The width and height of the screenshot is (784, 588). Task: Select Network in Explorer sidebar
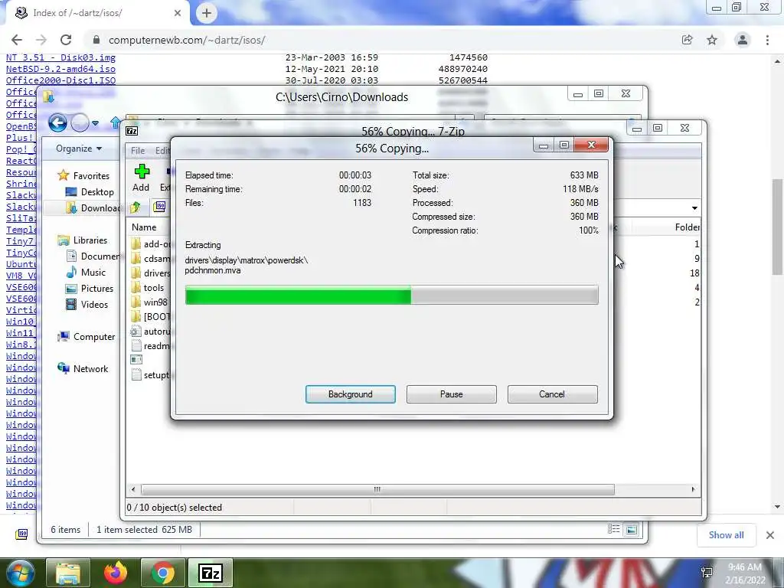tap(90, 368)
